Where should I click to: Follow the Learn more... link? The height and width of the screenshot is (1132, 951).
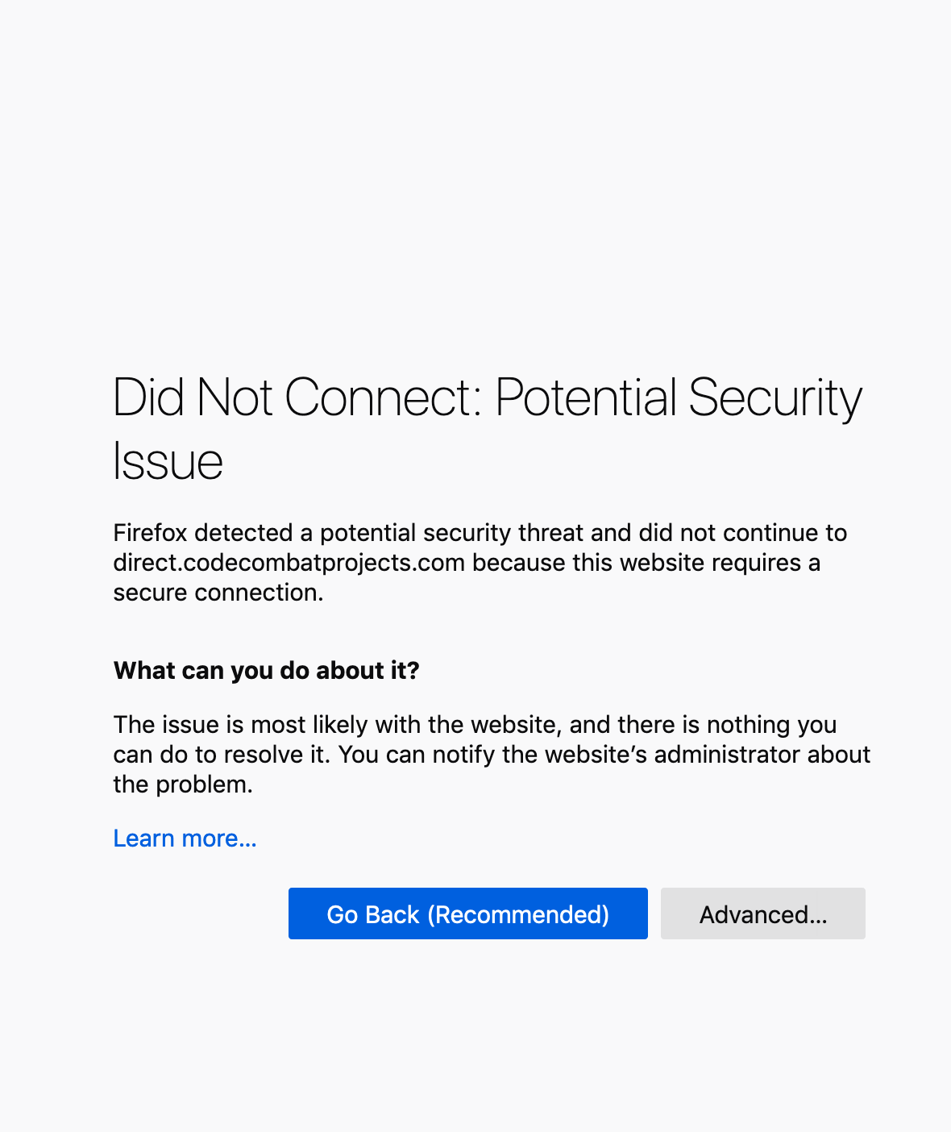click(x=185, y=839)
